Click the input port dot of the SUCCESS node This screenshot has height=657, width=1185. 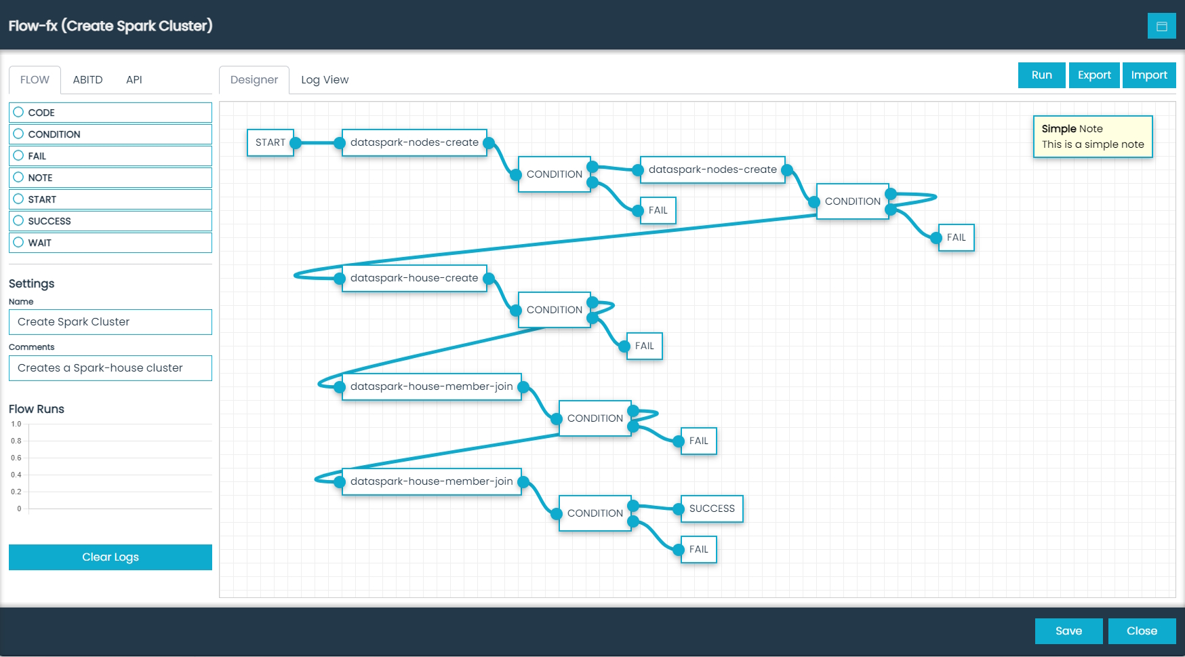(681, 509)
